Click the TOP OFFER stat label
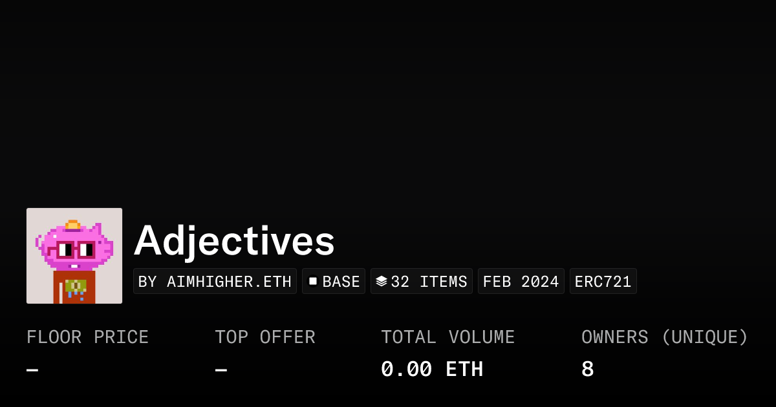Image resolution: width=776 pixels, height=407 pixels. point(264,337)
